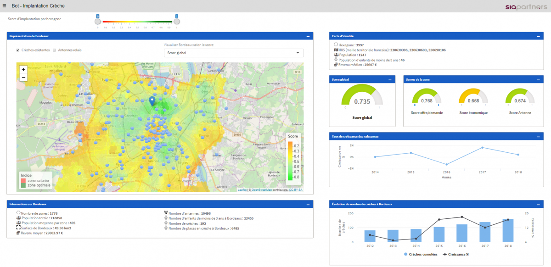This screenshot has width=551, height=267.
Task: Zoom out on the Bordeaux map
Action: [23, 78]
